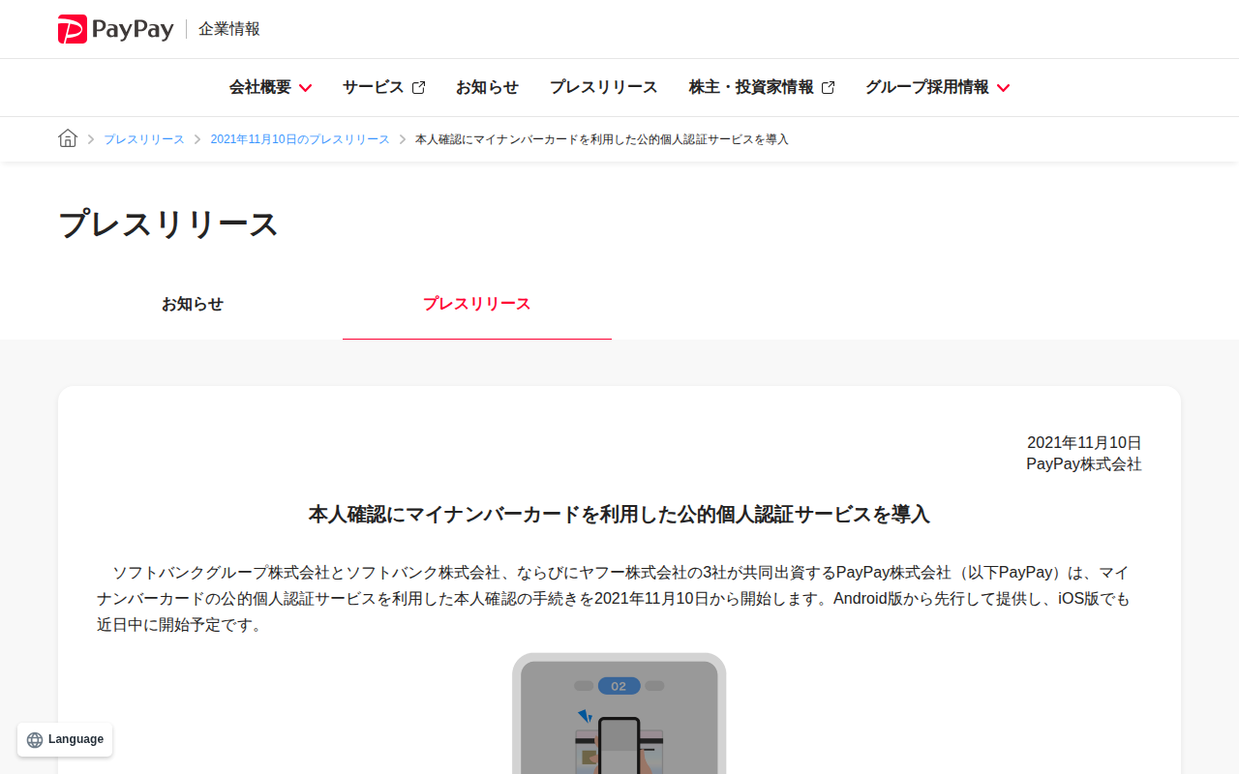Open the 会社概要 menu item
The width and height of the screenshot is (1239, 774).
point(260,87)
